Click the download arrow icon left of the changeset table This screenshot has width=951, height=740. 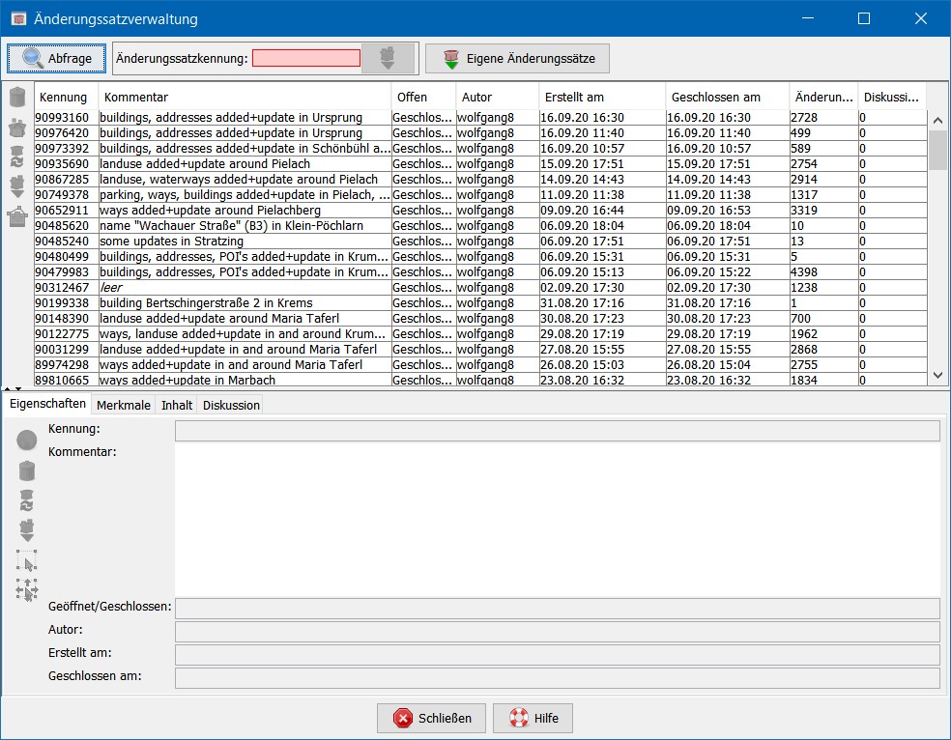pos(17,185)
